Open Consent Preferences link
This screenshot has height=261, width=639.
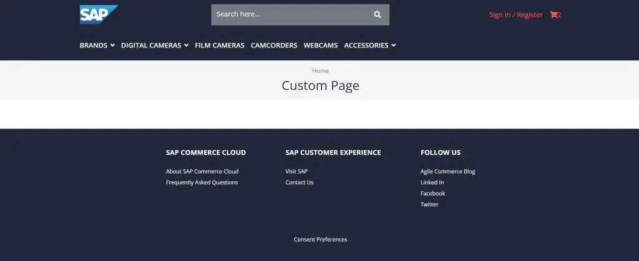320,239
